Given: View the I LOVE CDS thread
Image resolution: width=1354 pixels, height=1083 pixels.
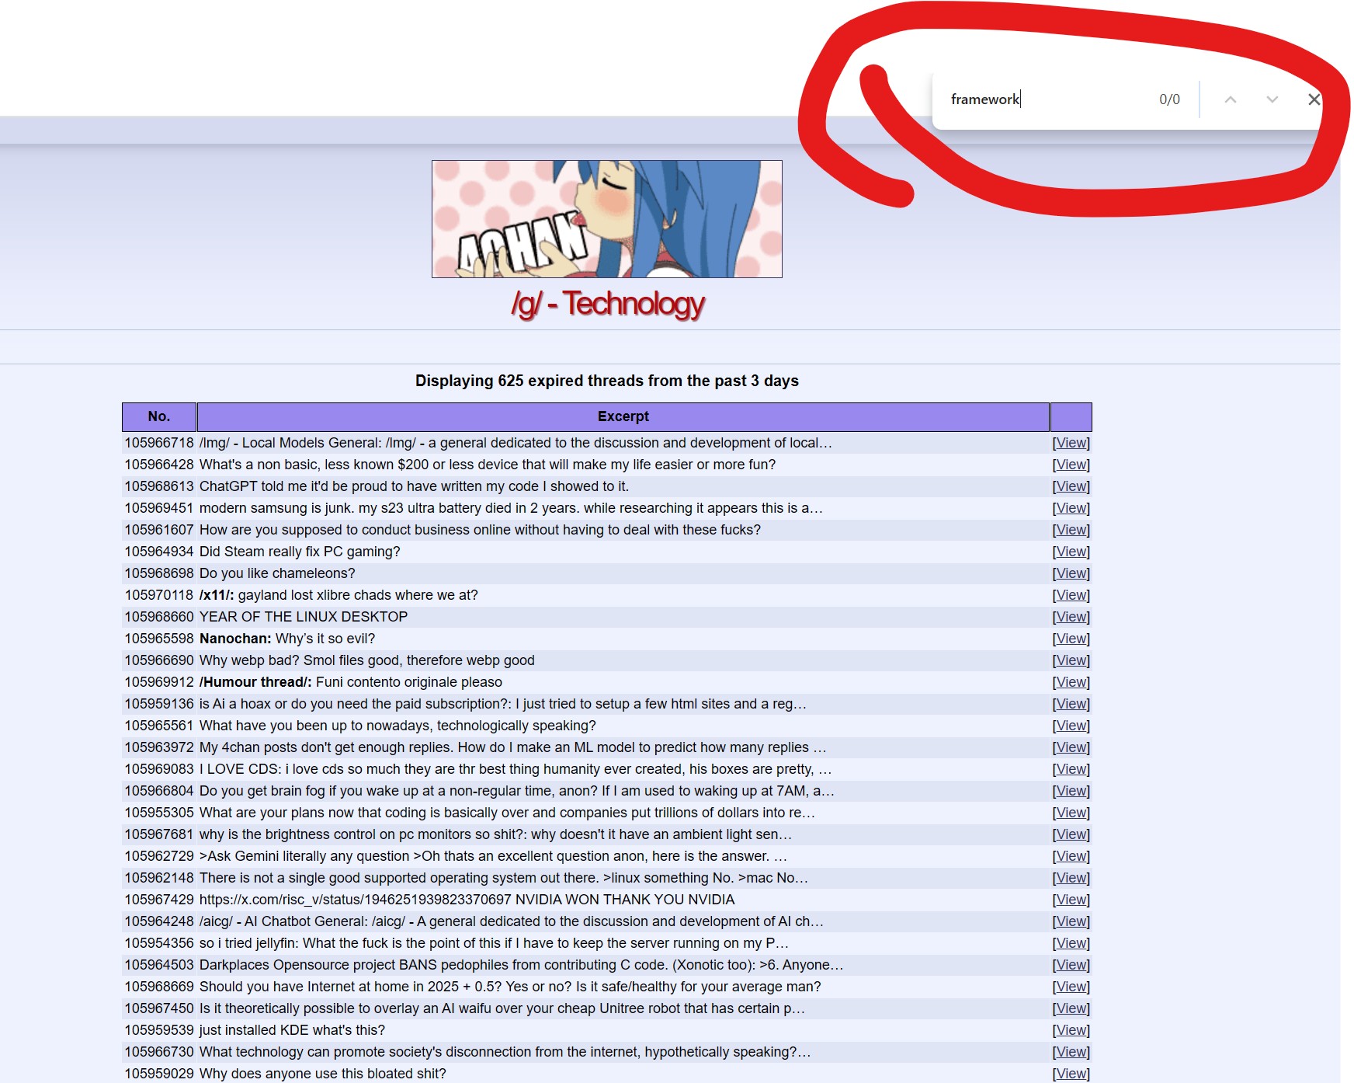Looking at the screenshot, I should (1071, 769).
